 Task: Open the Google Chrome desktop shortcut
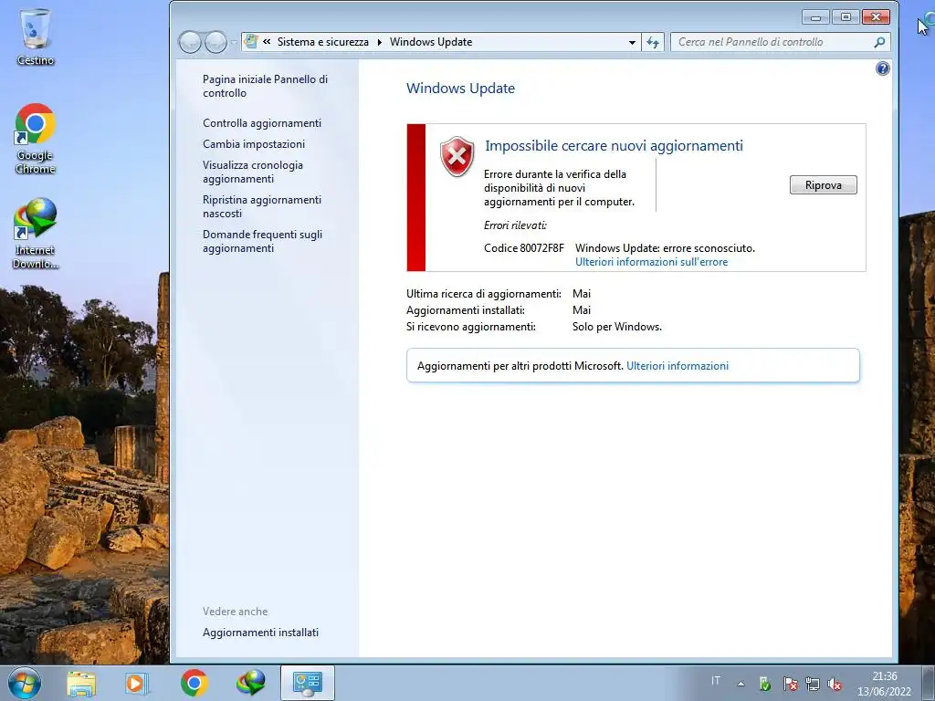pyautogui.click(x=36, y=139)
